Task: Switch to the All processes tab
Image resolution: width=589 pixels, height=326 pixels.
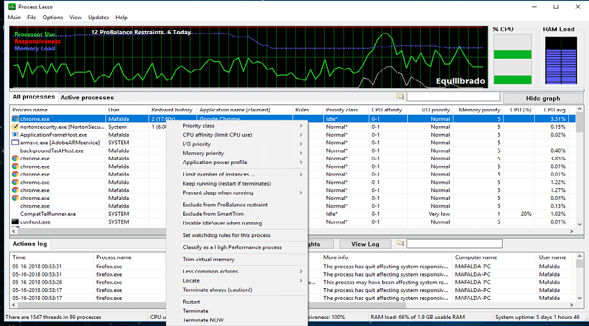Action: point(34,97)
